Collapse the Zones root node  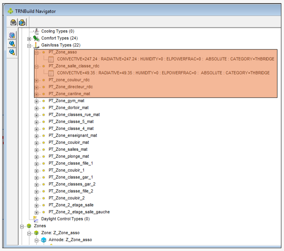[x=22, y=226]
